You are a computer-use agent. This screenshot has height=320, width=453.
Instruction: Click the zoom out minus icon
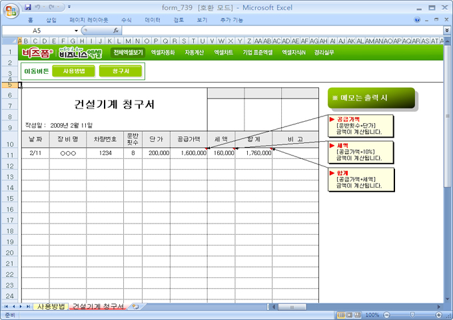click(386, 315)
